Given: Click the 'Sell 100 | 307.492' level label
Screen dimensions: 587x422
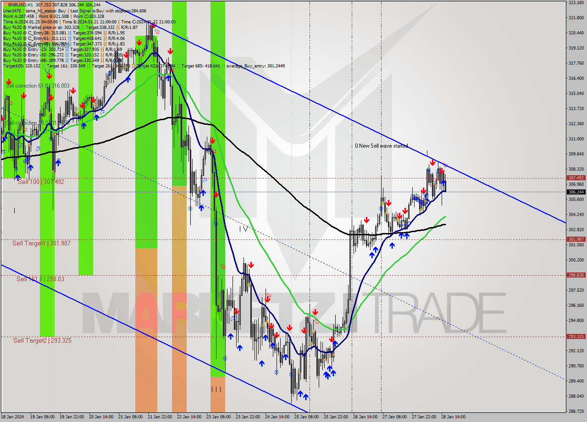Looking at the screenshot, I should 41,182.
